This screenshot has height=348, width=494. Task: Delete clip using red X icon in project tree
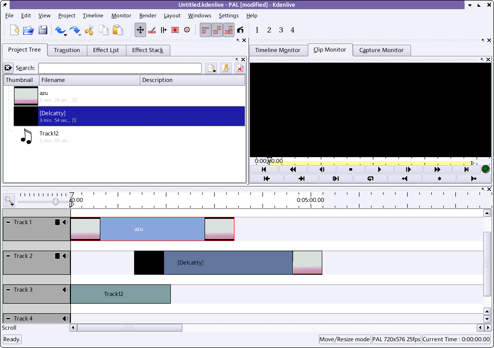239,68
